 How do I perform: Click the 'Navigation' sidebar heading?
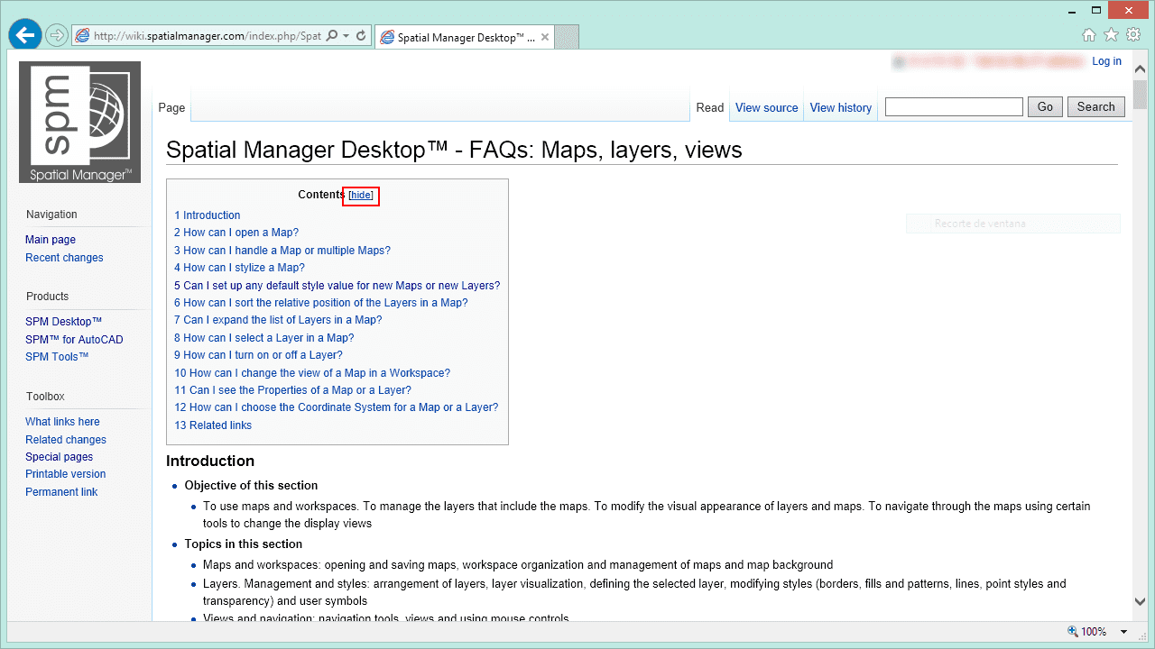tap(51, 215)
